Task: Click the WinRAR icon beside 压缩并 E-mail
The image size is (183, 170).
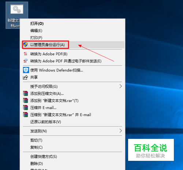Action: pyautogui.click(x=26, y=108)
